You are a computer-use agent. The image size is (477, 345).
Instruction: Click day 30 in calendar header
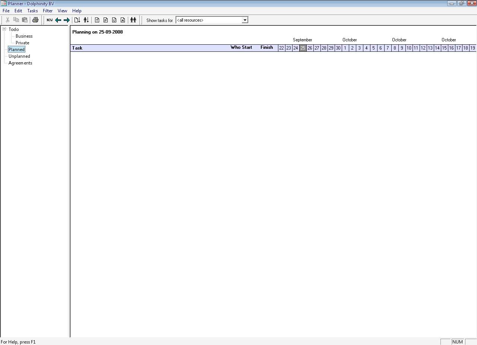pos(338,48)
